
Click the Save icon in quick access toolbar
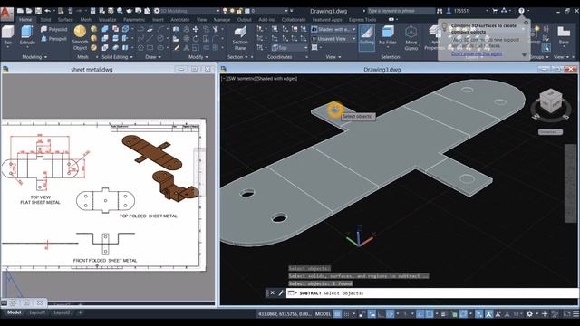pyautogui.click(x=38, y=11)
